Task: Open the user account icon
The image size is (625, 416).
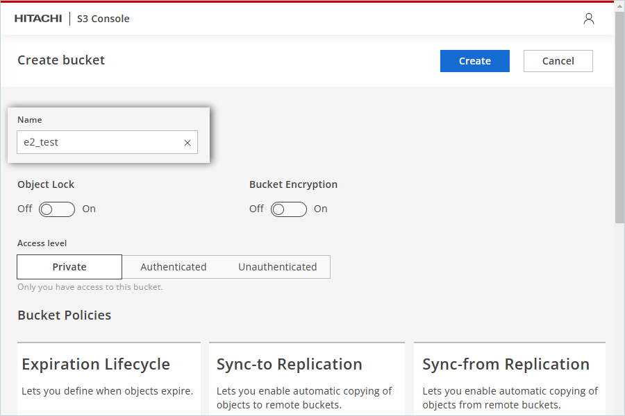Action: [x=589, y=19]
